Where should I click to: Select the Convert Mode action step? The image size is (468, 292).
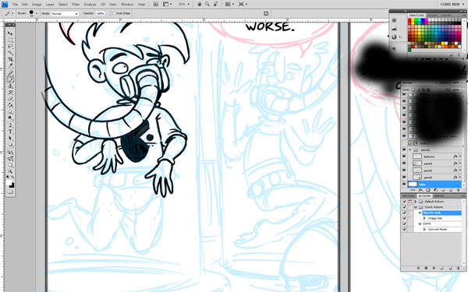(438, 230)
